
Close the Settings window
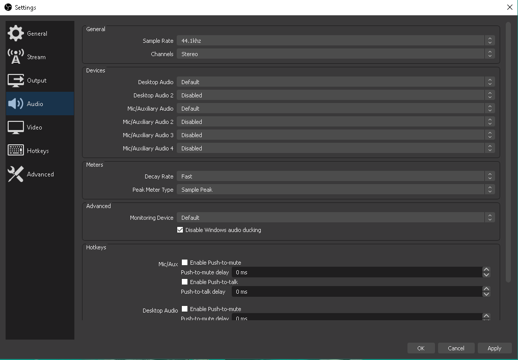(510, 7)
